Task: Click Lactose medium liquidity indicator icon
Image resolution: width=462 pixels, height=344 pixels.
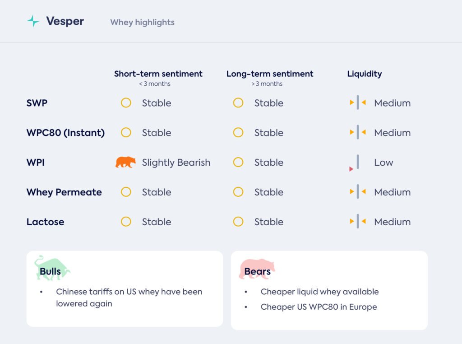Action: coord(358,222)
